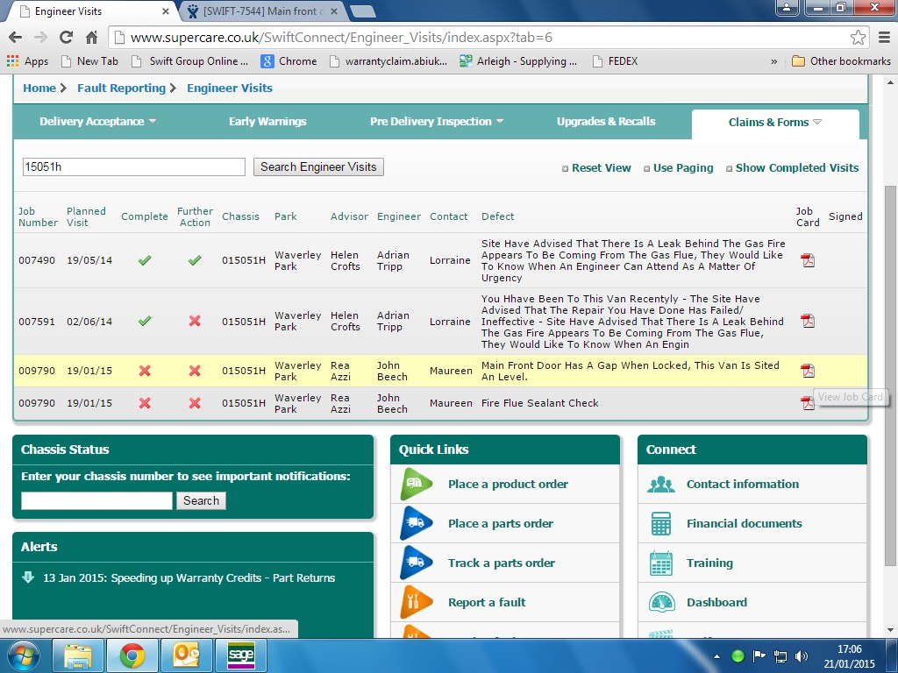Open the Engineer Visits breadcrumb
Image resolution: width=898 pixels, height=673 pixels.
coord(229,89)
